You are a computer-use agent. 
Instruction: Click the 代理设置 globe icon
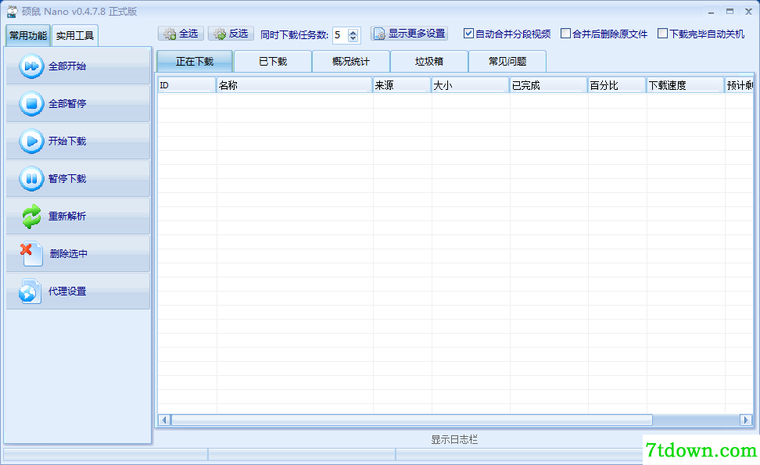pyautogui.click(x=30, y=291)
